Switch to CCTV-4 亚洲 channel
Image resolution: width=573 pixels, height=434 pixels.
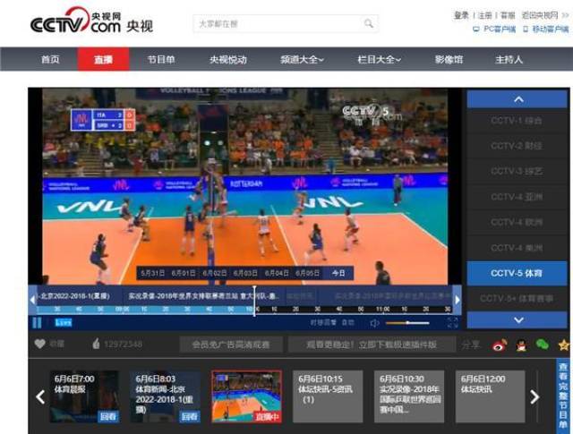coord(517,197)
